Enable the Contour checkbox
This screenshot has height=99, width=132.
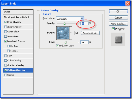point(8,46)
